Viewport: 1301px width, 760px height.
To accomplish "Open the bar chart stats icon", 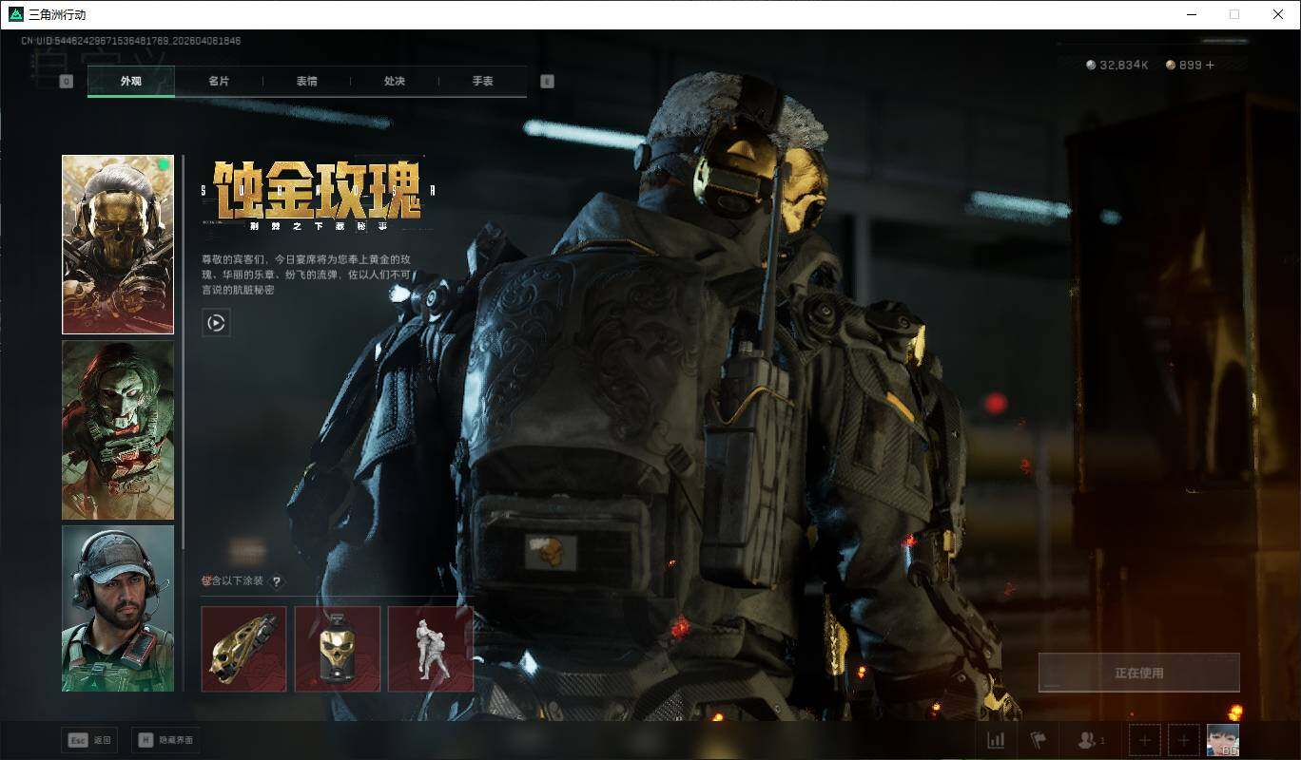I will tap(996, 740).
